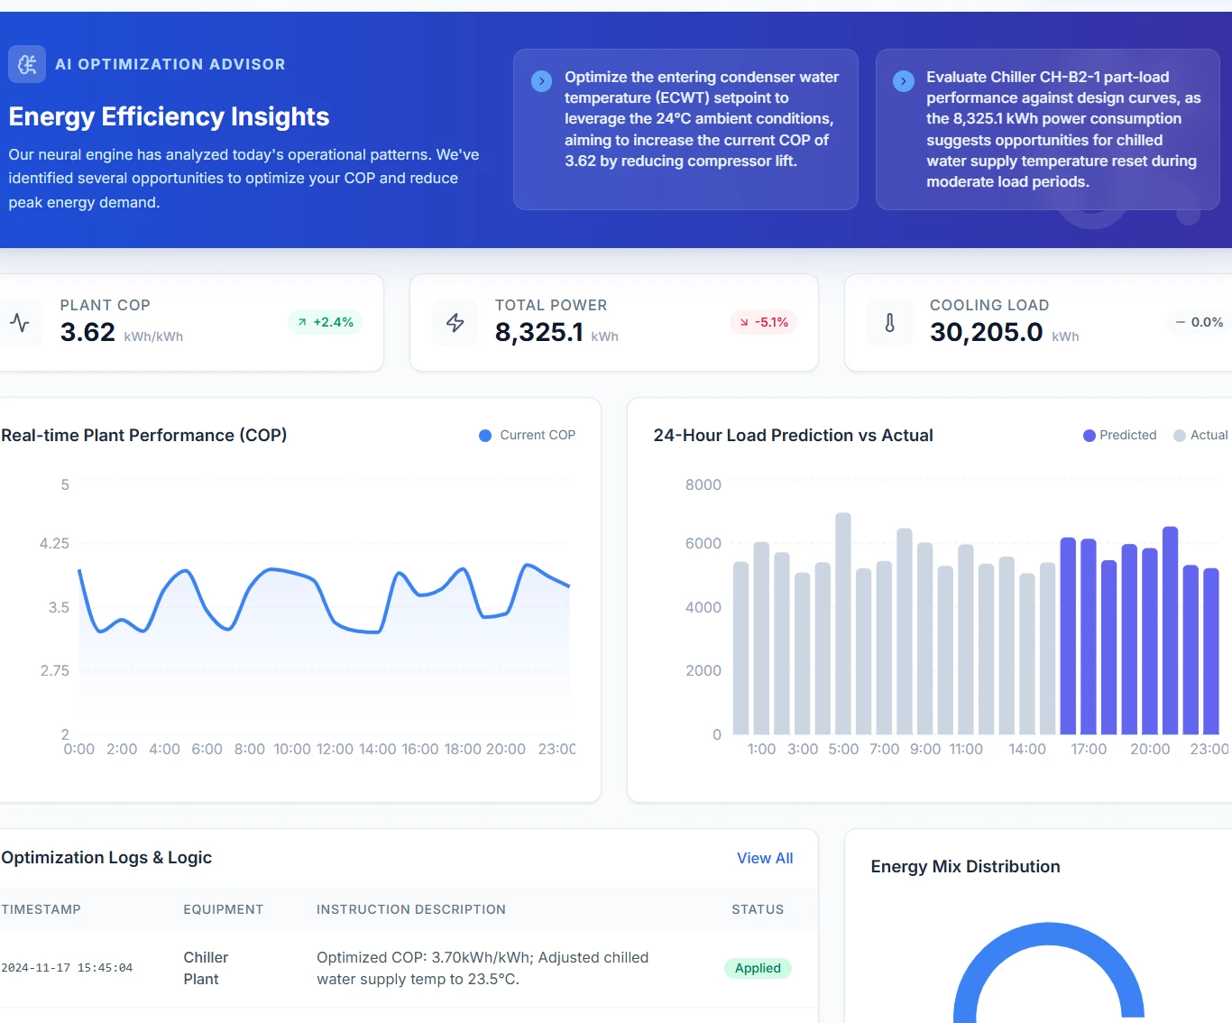1232x1023 pixels.
Task: Toggle the Predicted series legend dot
Action: (x=1089, y=435)
